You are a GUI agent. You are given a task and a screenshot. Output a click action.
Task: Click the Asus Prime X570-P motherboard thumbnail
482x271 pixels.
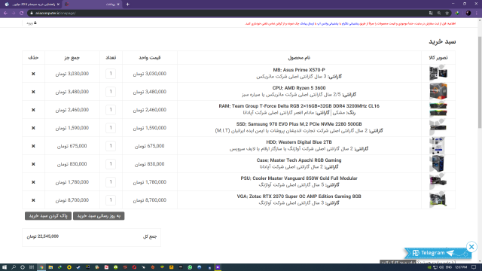(x=438, y=74)
